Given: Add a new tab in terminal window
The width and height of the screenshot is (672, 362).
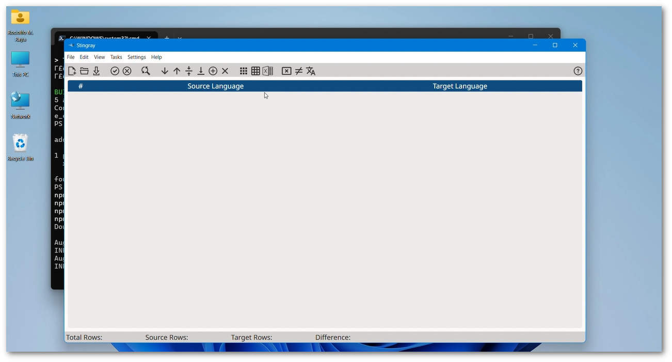Looking at the screenshot, I should 167,38.
